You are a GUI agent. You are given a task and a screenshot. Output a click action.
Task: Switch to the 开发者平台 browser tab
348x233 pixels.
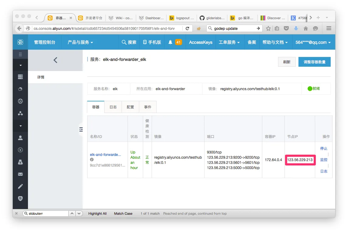pos(91,18)
